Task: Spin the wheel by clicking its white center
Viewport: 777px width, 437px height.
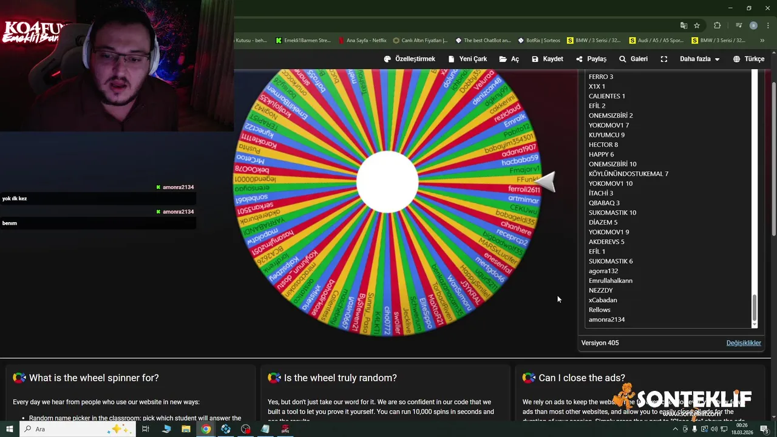Action: pyautogui.click(x=387, y=182)
